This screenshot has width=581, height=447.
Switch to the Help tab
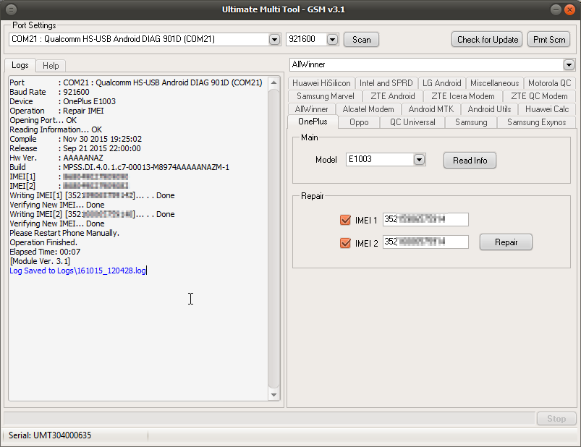pos(51,66)
